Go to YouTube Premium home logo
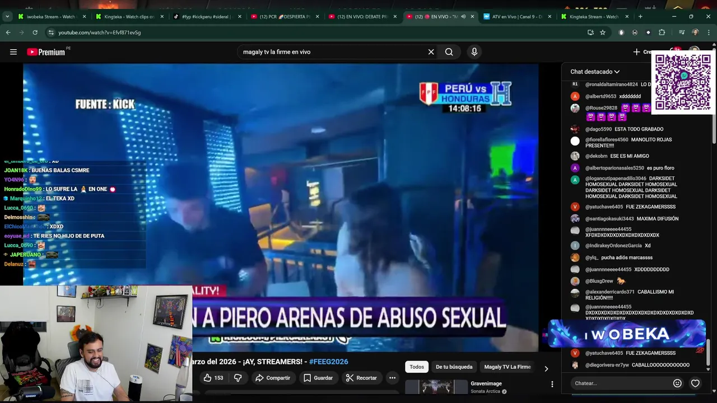The height and width of the screenshot is (403, 717). coord(46,52)
